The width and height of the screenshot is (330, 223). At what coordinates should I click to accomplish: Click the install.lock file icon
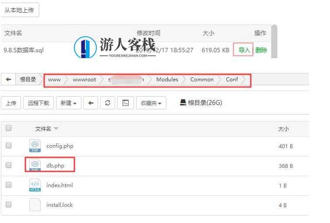[35, 205]
